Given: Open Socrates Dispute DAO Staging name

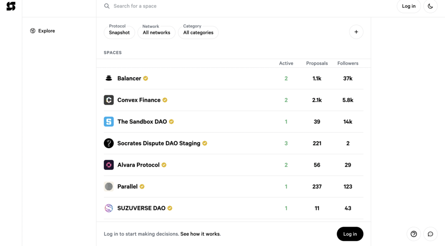Looking at the screenshot, I should click(159, 143).
